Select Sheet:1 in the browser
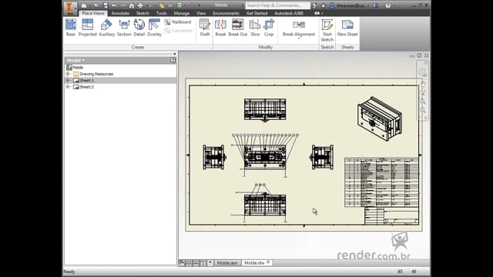 tap(86, 80)
